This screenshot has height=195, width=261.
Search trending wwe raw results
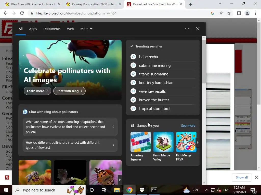tap(163, 91)
